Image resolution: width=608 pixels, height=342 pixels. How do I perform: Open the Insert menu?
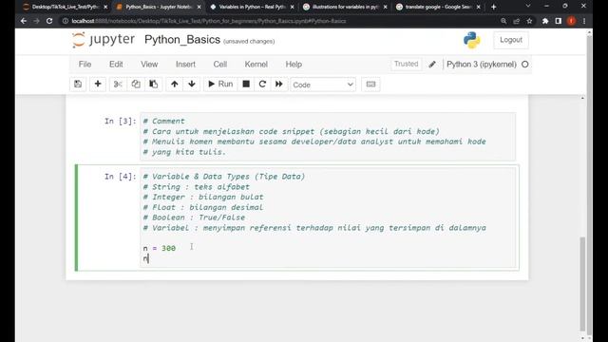[x=185, y=65]
